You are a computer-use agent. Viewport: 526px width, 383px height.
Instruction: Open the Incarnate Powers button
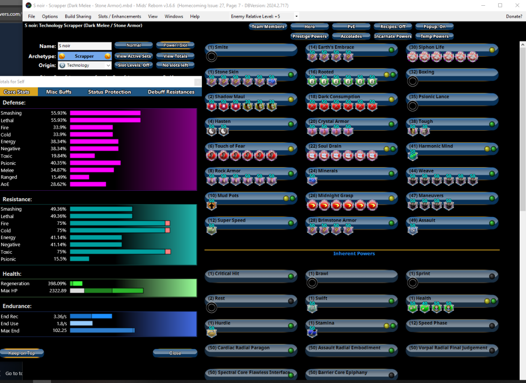(392, 36)
